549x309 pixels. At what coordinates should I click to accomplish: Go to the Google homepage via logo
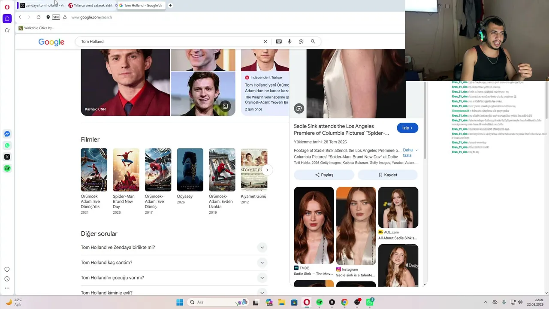coord(51,42)
